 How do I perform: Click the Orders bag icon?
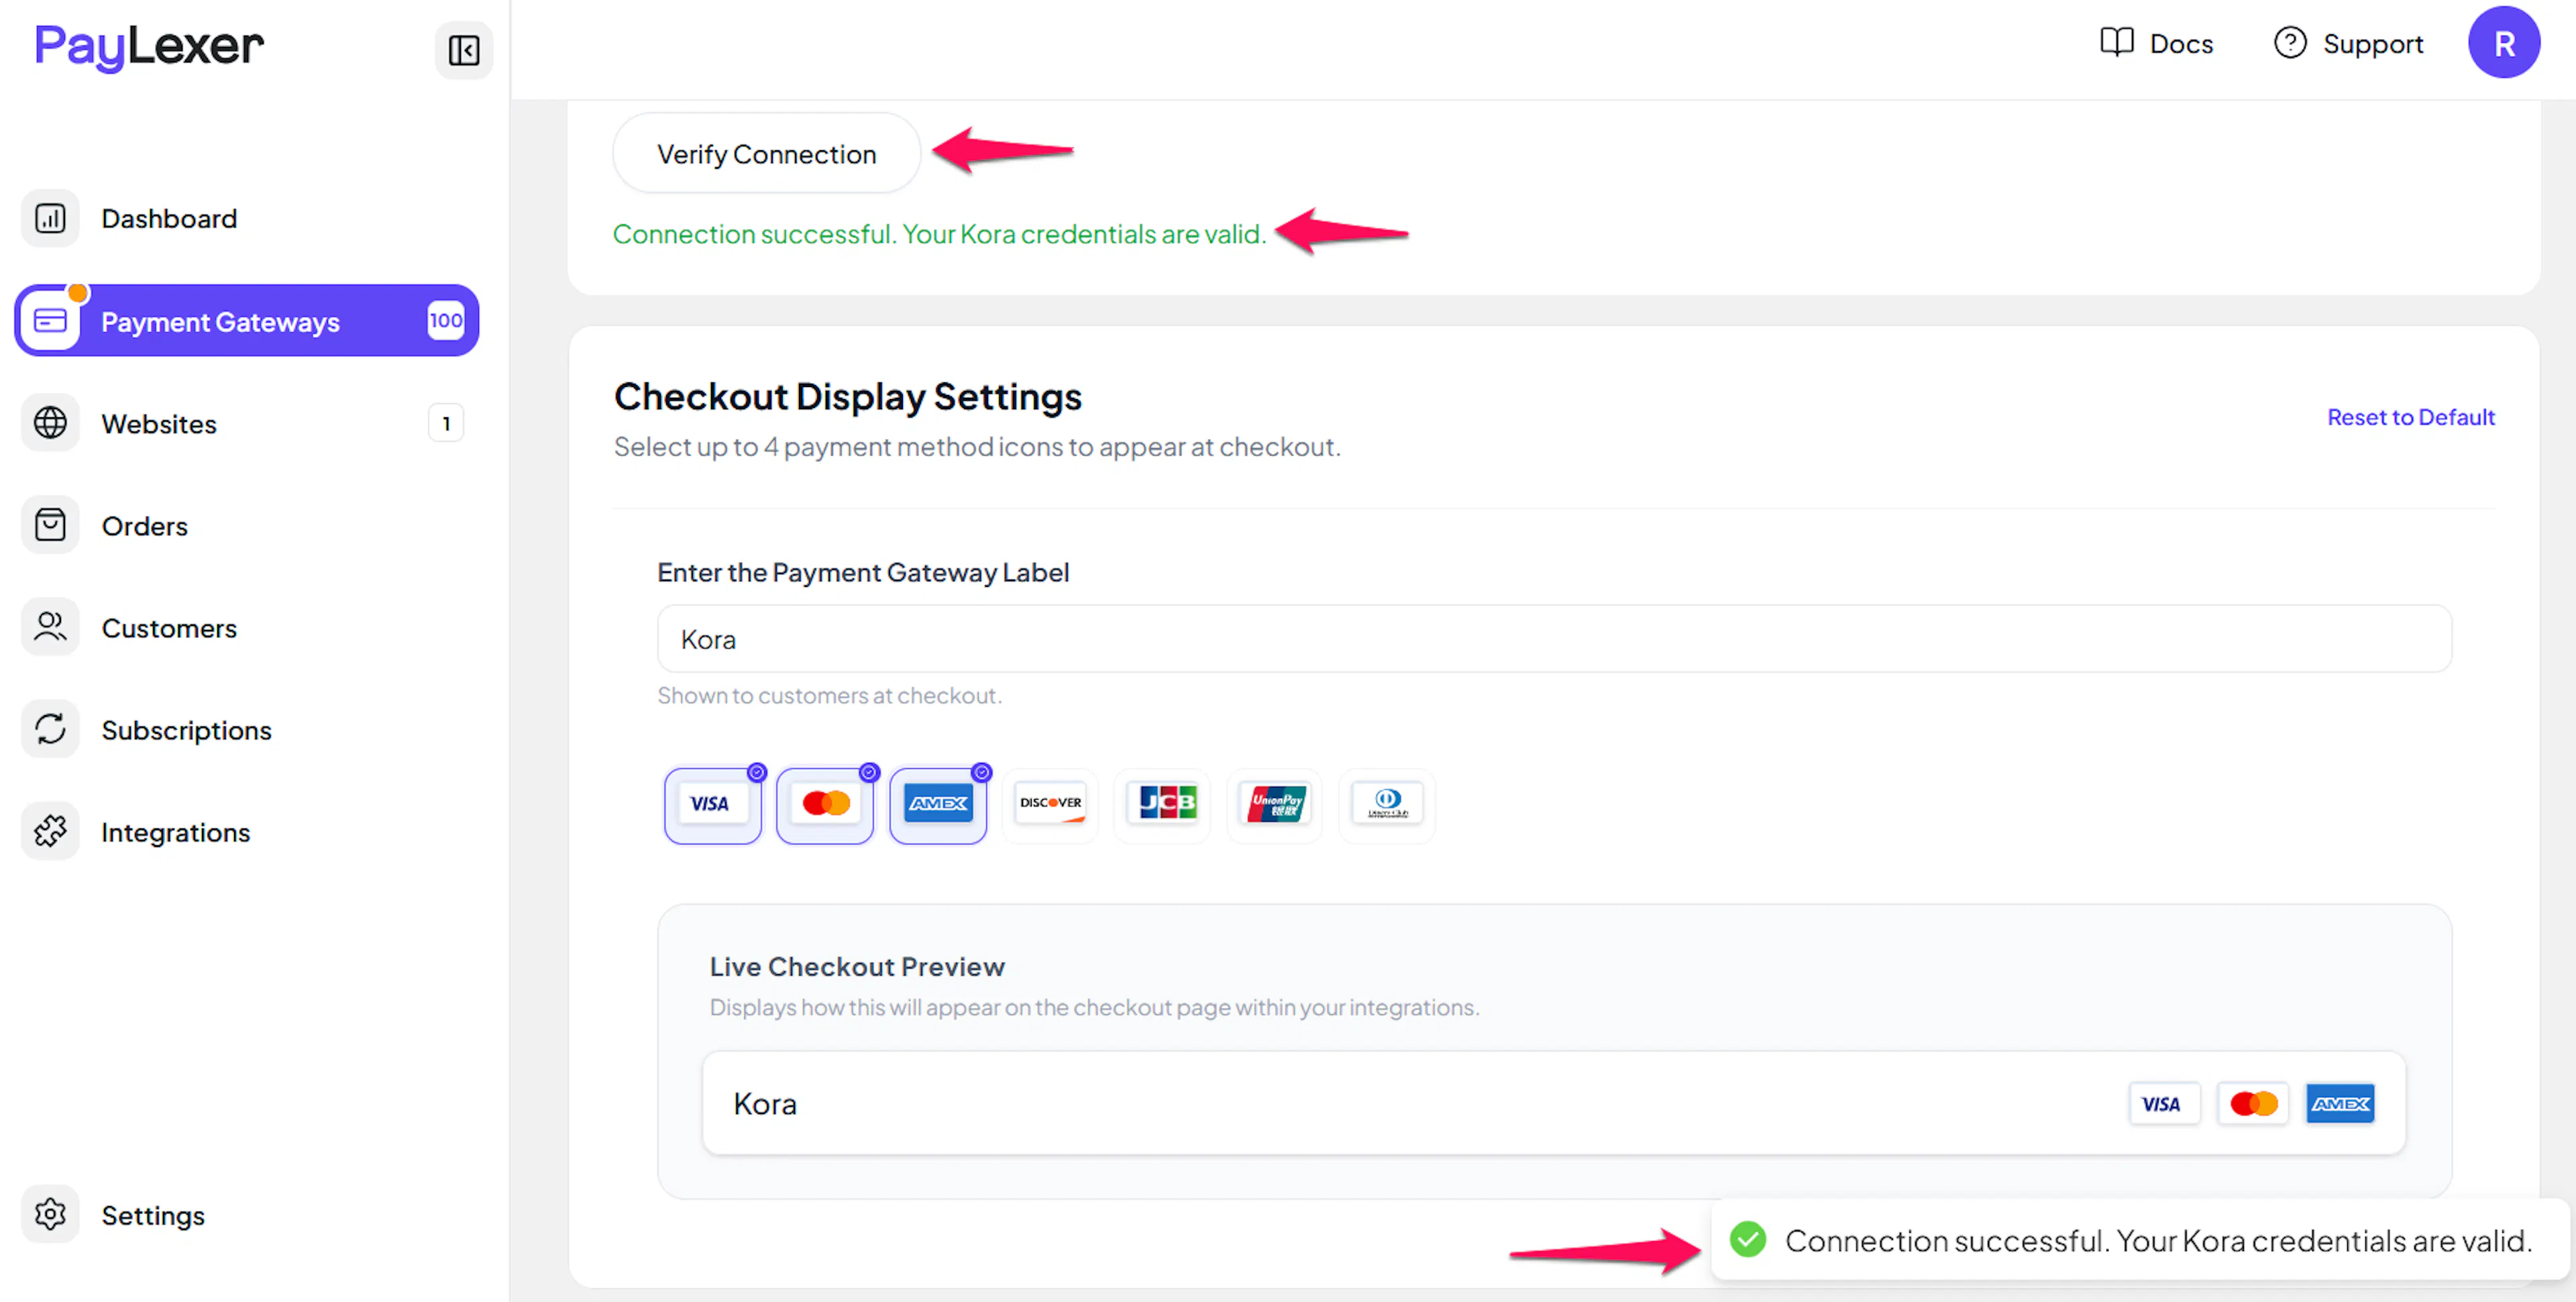point(50,525)
